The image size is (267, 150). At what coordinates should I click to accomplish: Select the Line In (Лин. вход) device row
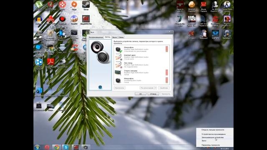pyautogui.click(x=141, y=65)
